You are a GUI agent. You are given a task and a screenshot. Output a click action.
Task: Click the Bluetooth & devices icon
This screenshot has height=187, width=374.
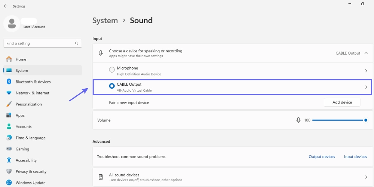9,82
